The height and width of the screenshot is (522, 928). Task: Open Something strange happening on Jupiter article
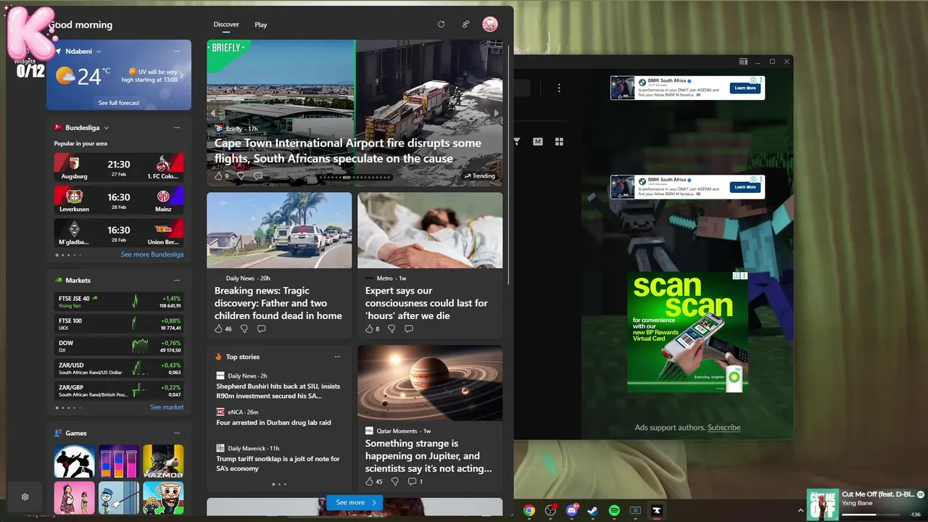point(428,455)
